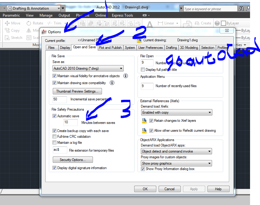Disable Automatic save
The width and height of the screenshot is (260, 205).
(54, 116)
